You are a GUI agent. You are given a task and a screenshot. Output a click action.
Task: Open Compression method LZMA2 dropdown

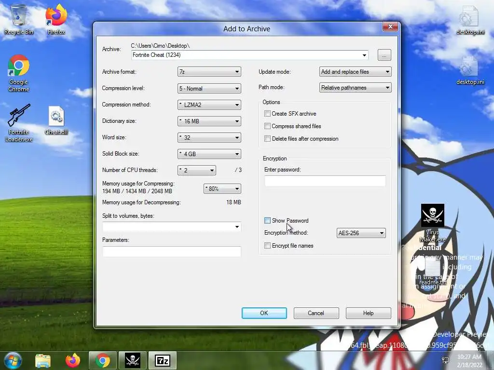point(209,105)
